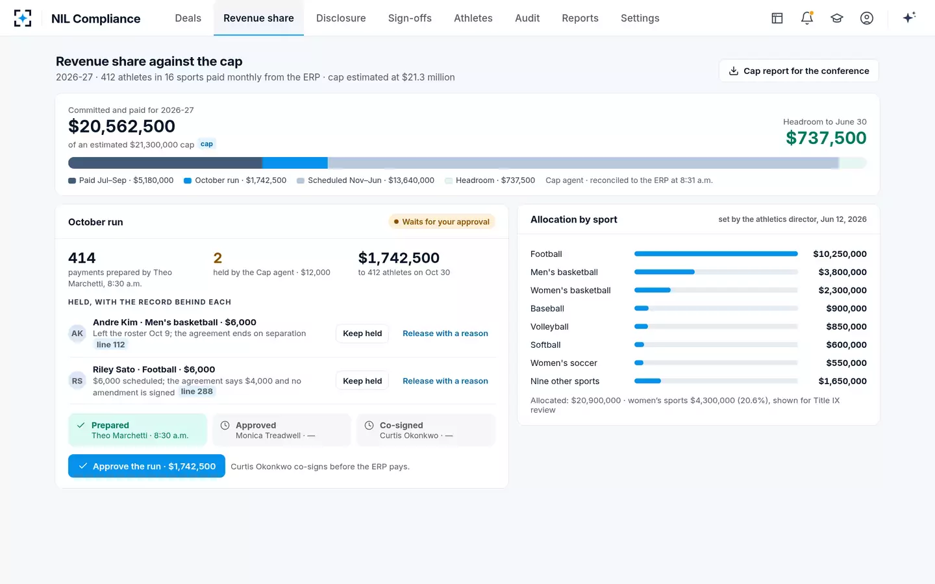Image resolution: width=935 pixels, height=584 pixels.
Task: Click the October run segment of cap bar
Action: 295,163
